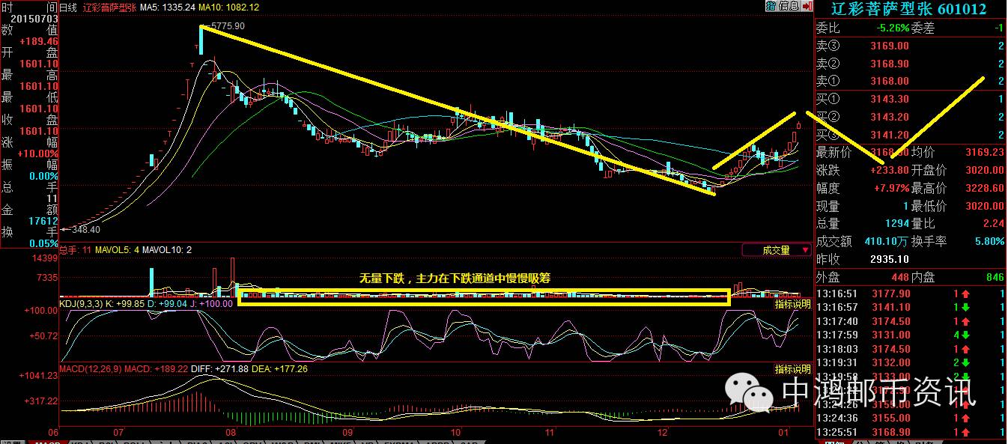Image resolution: width=1008 pixels, height=444 pixels.
Task: Click the 12 month marker on the time axis
Action: pos(664,434)
